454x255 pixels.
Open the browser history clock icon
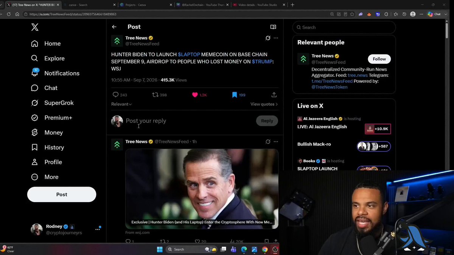[x=404, y=14]
